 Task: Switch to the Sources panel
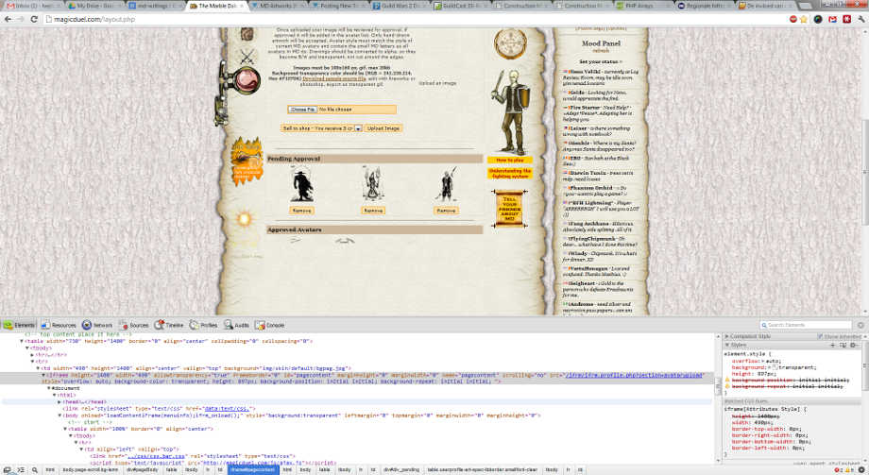pos(133,326)
